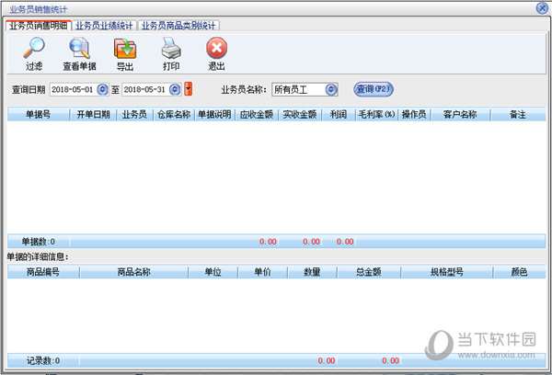Click the 业务员名称: label

click(244, 90)
